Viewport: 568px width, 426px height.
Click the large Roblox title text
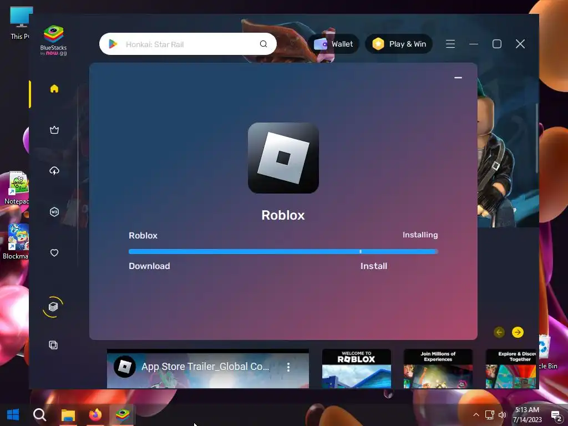tap(283, 215)
